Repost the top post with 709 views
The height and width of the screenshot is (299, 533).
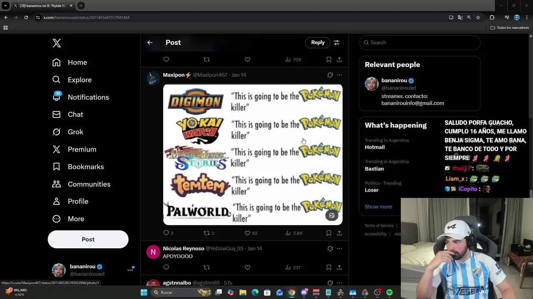(x=207, y=59)
